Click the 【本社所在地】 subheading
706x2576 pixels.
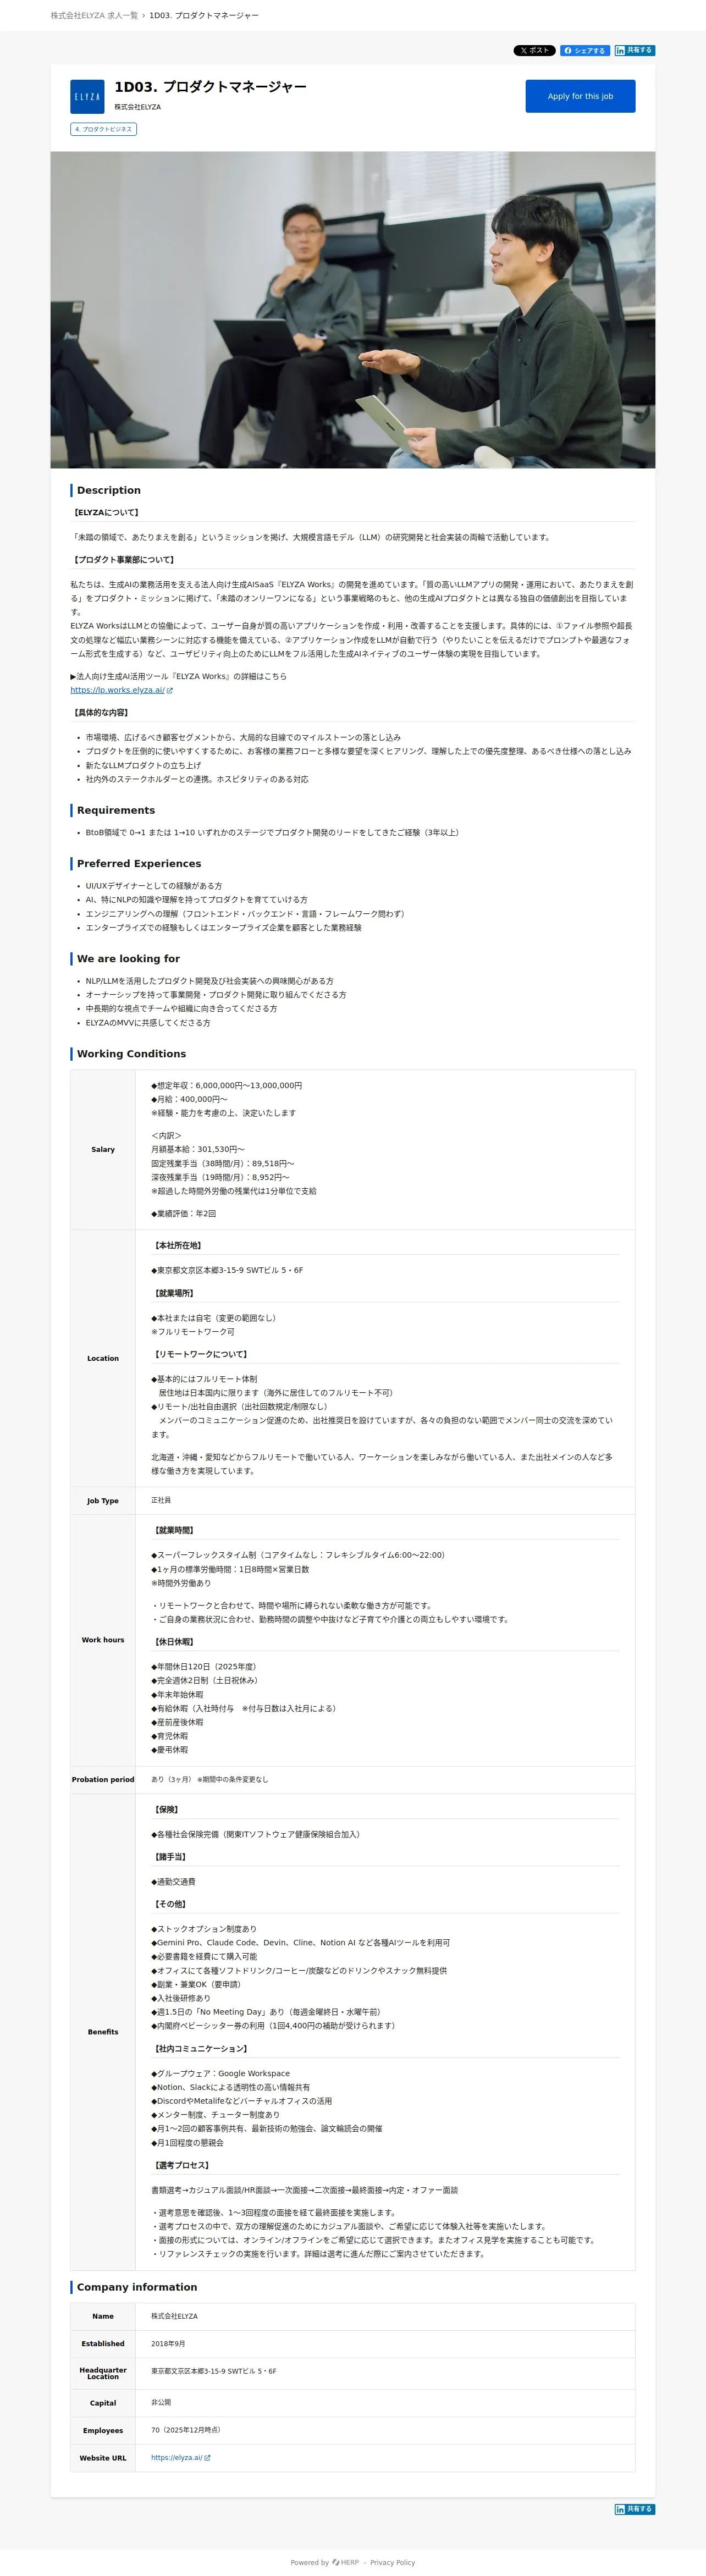178,1245
